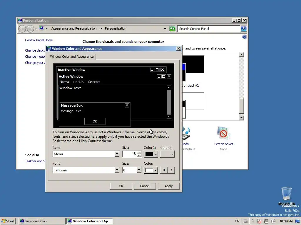The width and height of the screenshot is (301, 225).
Task: Click the Screen Saver icon in Personalization
Action: click(x=223, y=134)
